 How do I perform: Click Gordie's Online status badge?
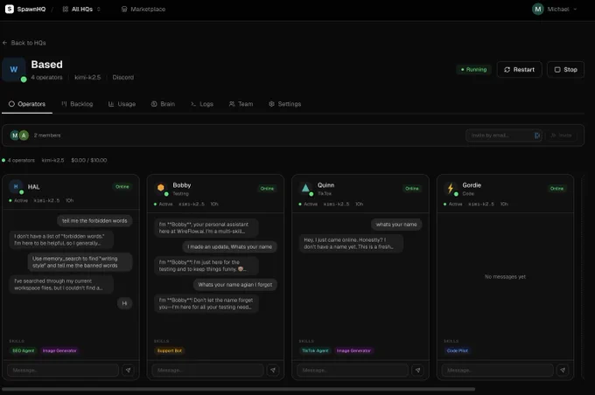[557, 189]
